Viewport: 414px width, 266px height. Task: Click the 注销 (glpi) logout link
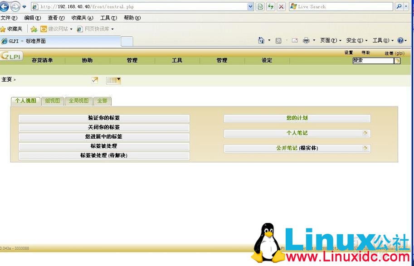point(394,53)
